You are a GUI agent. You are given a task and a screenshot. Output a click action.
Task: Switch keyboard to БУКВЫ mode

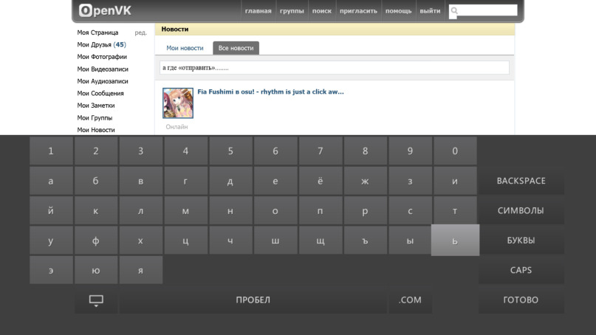click(x=521, y=241)
